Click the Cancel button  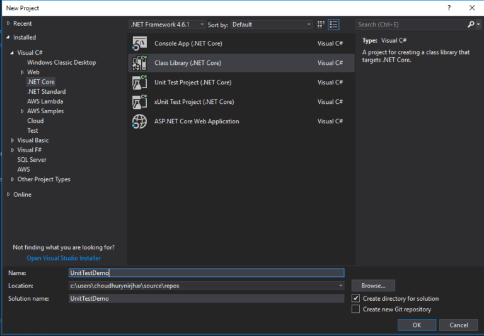tap(458, 325)
